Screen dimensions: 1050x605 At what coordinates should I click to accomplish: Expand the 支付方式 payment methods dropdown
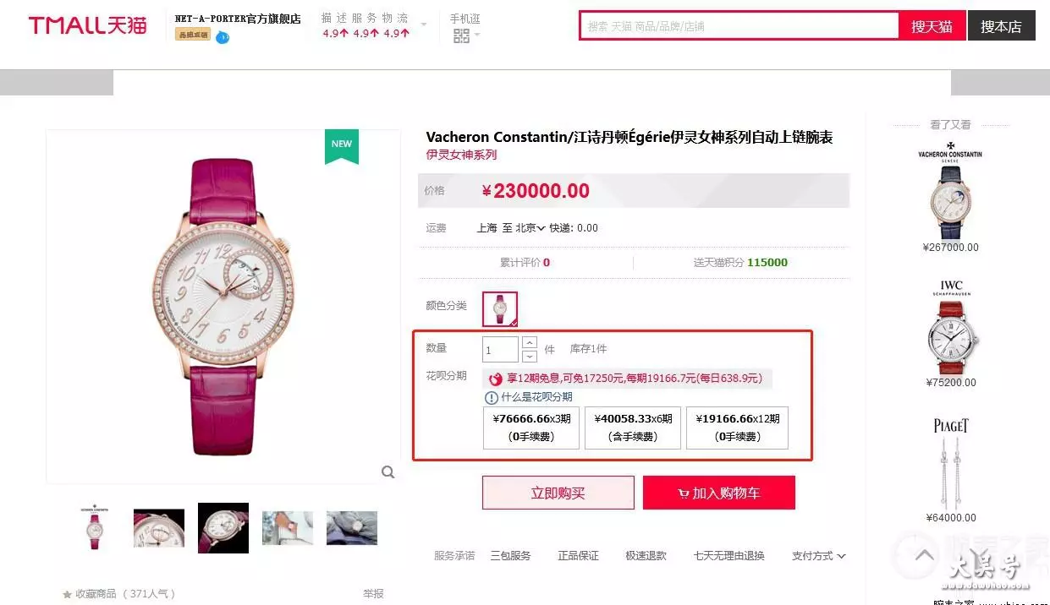[x=818, y=556]
